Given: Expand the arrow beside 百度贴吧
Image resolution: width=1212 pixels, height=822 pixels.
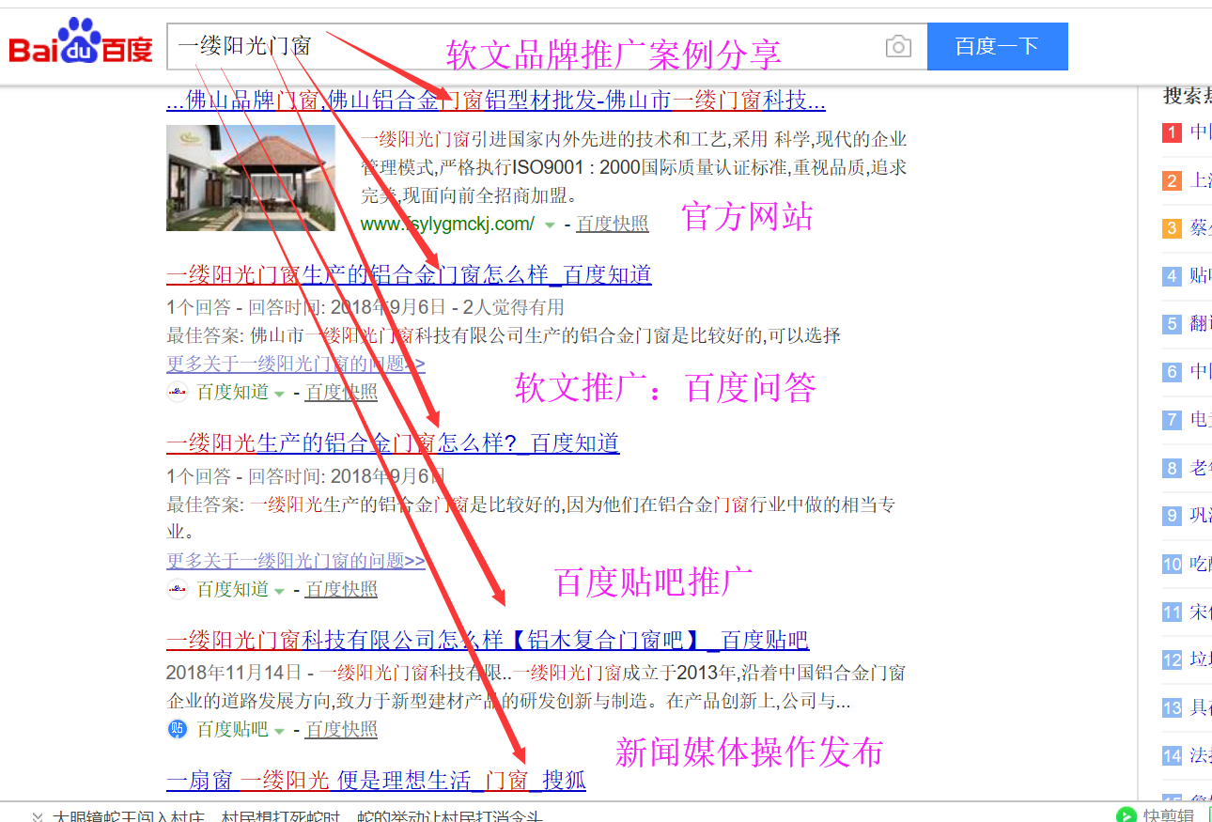Looking at the screenshot, I should click(x=279, y=730).
